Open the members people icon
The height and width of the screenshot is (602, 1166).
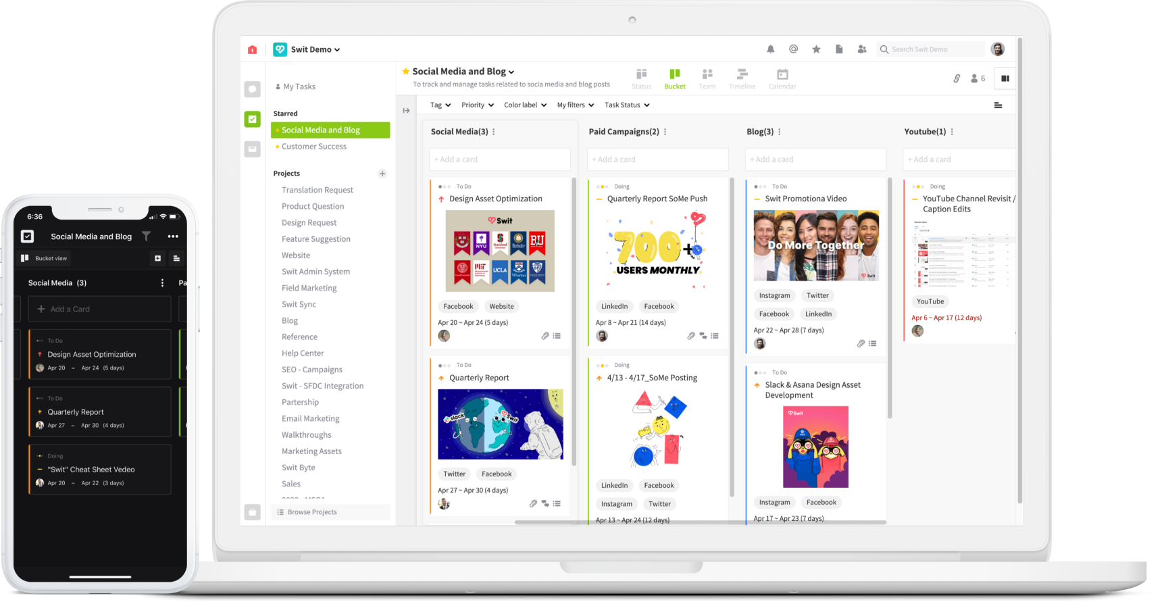tap(862, 49)
